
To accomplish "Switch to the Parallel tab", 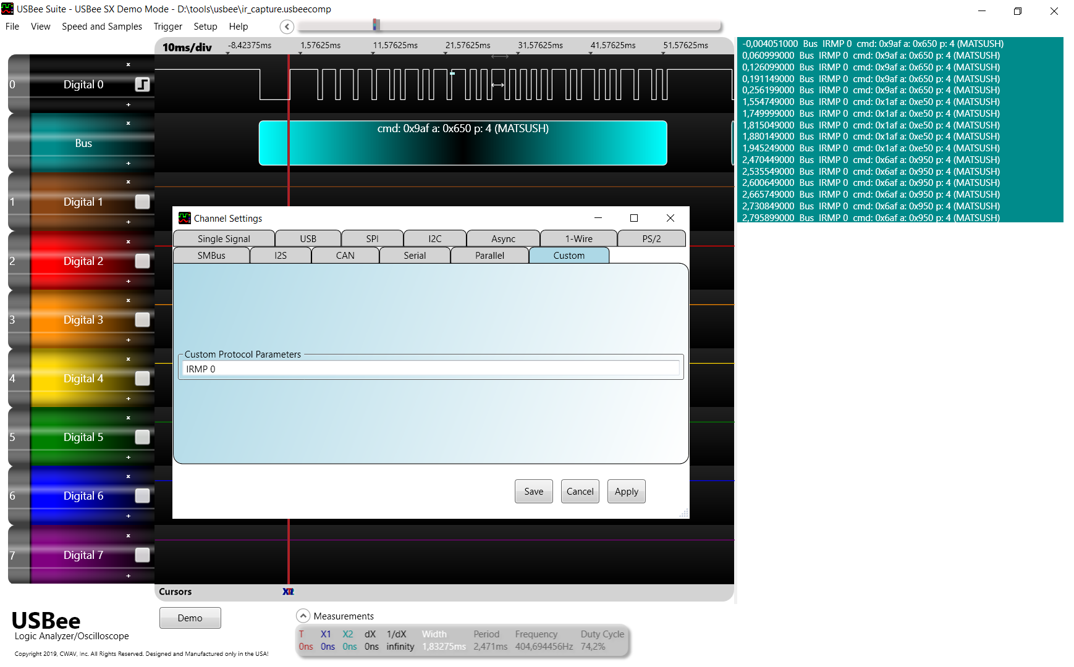I will (x=489, y=255).
